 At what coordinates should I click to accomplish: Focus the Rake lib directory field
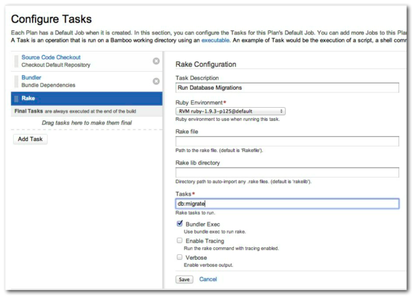click(x=287, y=172)
